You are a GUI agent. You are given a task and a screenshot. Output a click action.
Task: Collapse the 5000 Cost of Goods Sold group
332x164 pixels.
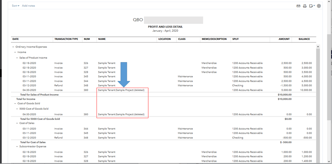pyautogui.click(x=17, y=109)
